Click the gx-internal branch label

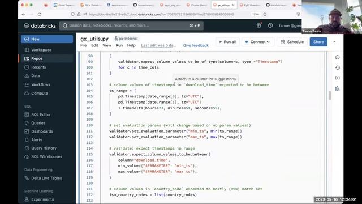pyautogui.click(x=126, y=39)
